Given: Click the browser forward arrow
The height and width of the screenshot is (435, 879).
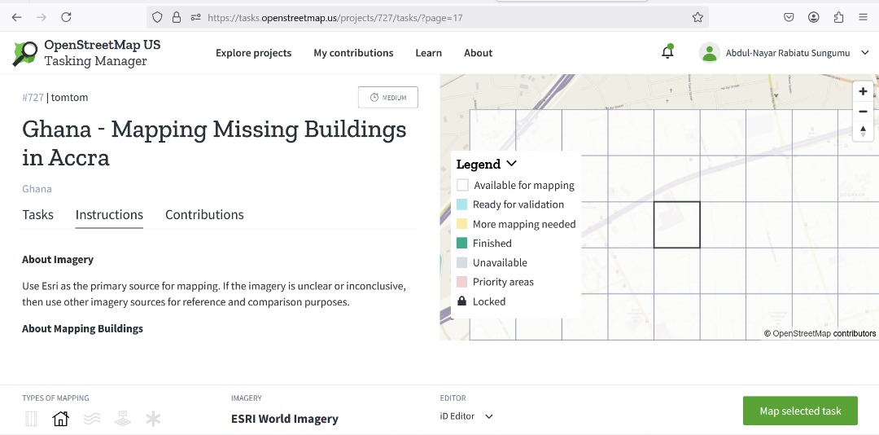Looking at the screenshot, I should 42,17.
